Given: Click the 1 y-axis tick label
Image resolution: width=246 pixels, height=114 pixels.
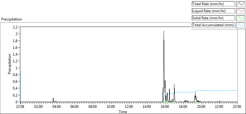Looking at the screenshot, I should [x=17, y=68].
